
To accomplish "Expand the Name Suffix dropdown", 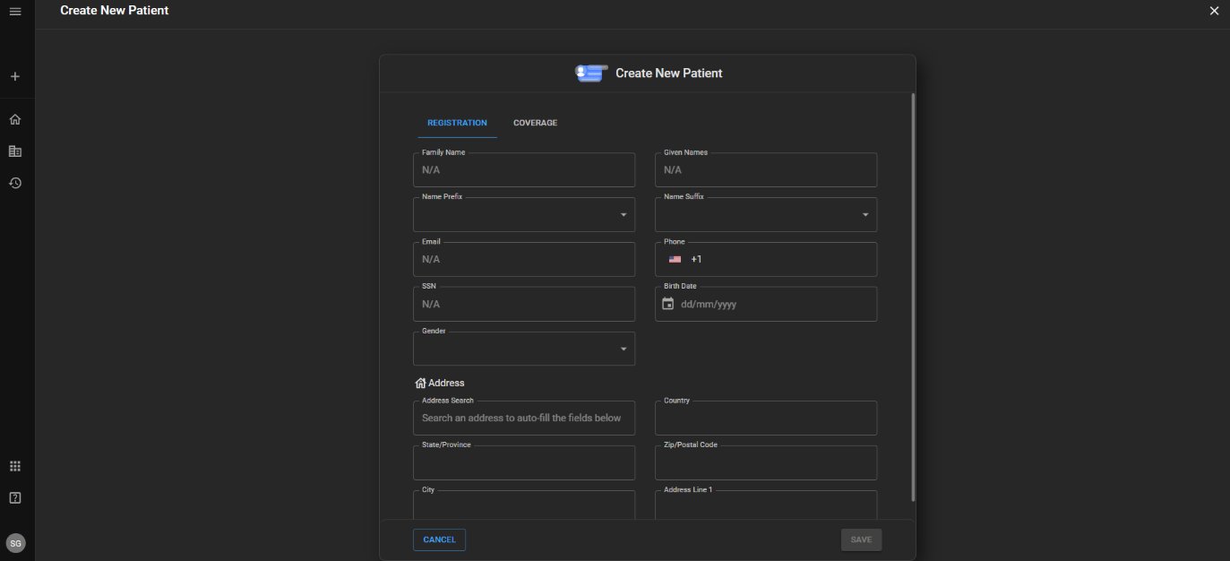I will (865, 215).
